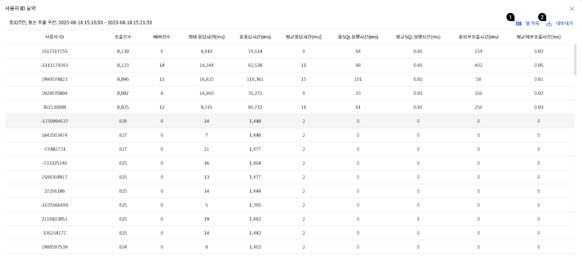Select user ID 1517717155 row
The height and width of the screenshot is (258, 582).
[x=54, y=51]
